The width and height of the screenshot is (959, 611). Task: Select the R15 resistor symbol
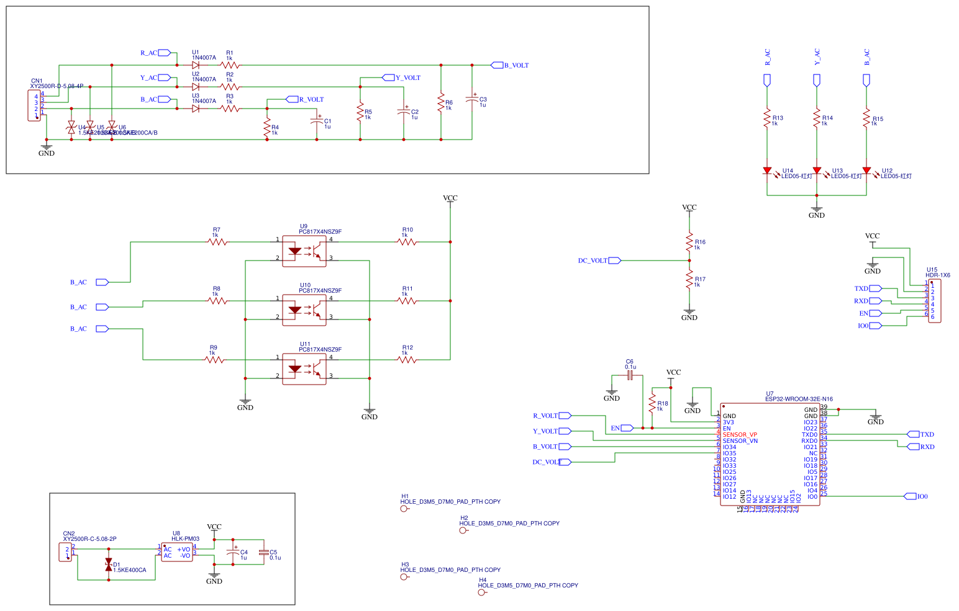pyautogui.click(x=866, y=118)
